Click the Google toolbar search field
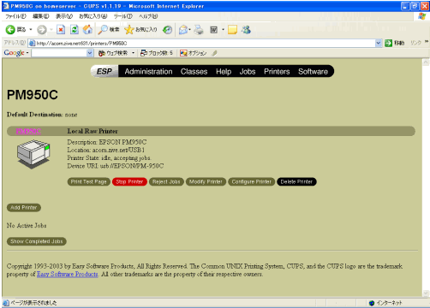The width and height of the screenshot is (430, 308). (x=59, y=53)
